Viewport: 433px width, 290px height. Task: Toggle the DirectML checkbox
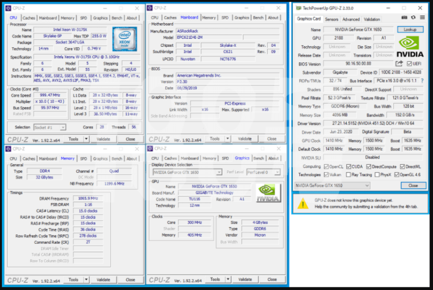click(403, 167)
